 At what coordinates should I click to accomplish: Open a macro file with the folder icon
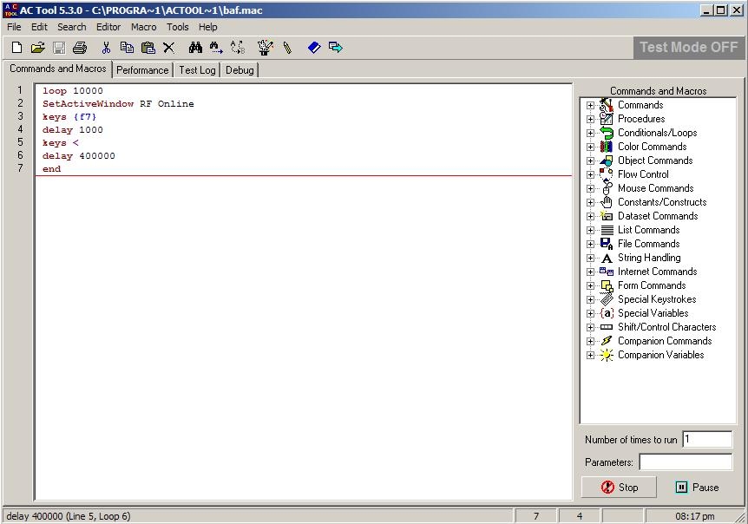coord(37,48)
